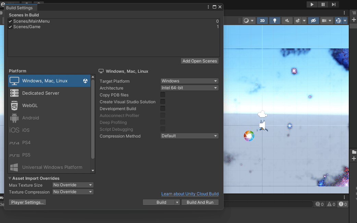Open the Target Platform dropdown
This screenshot has width=357, height=223.
pos(189,81)
